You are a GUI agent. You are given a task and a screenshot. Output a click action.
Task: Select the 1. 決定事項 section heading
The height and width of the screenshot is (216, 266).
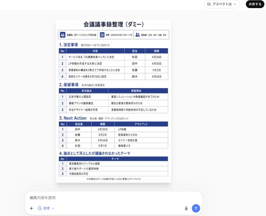pos(68,45)
